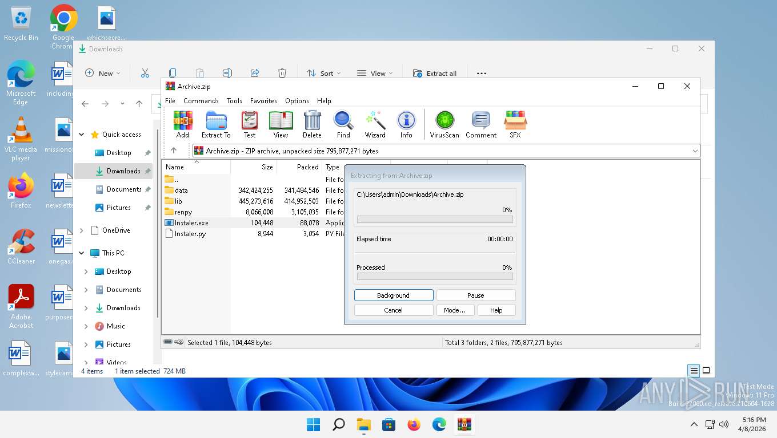Open taskbar Search icon

tap(339, 424)
